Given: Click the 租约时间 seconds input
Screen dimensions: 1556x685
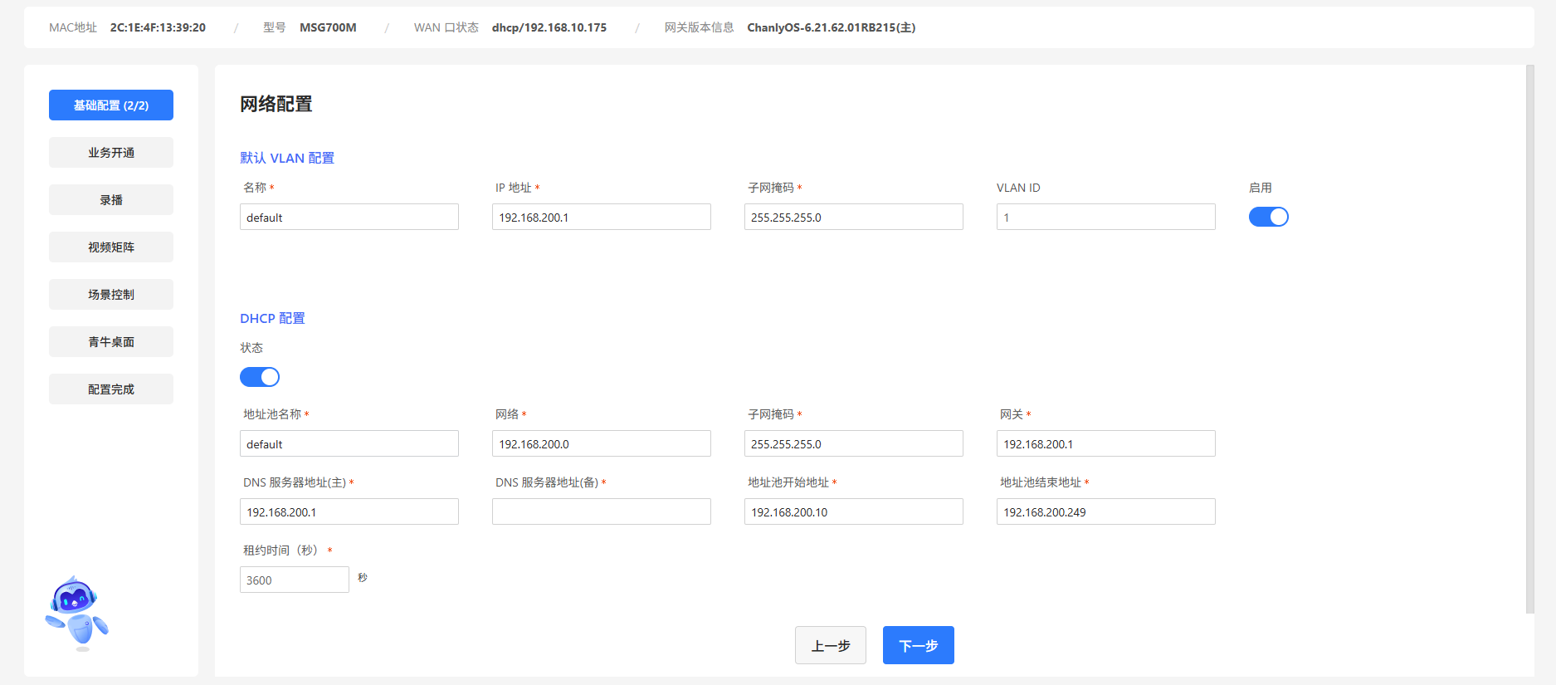Looking at the screenshot, I should click(x=294, y=580).
